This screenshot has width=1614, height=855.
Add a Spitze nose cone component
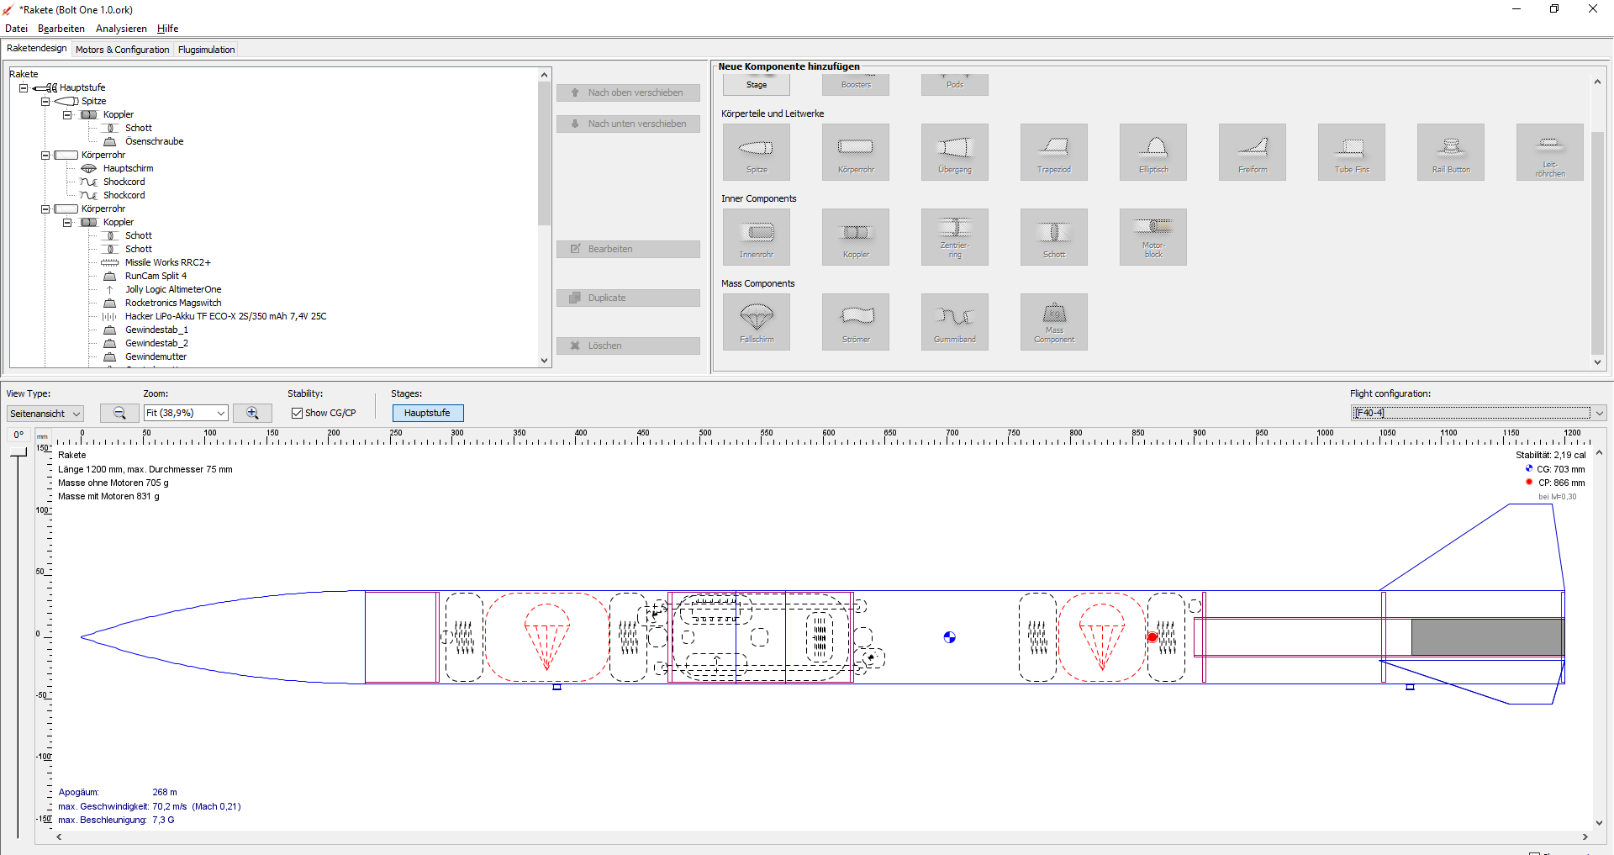[756, 152]
